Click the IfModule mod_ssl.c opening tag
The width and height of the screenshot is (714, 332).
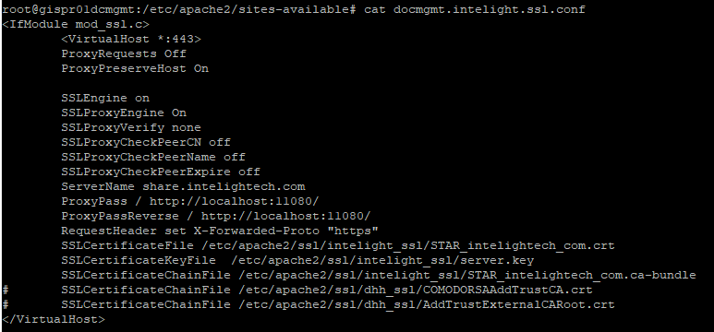pos(76,25)
